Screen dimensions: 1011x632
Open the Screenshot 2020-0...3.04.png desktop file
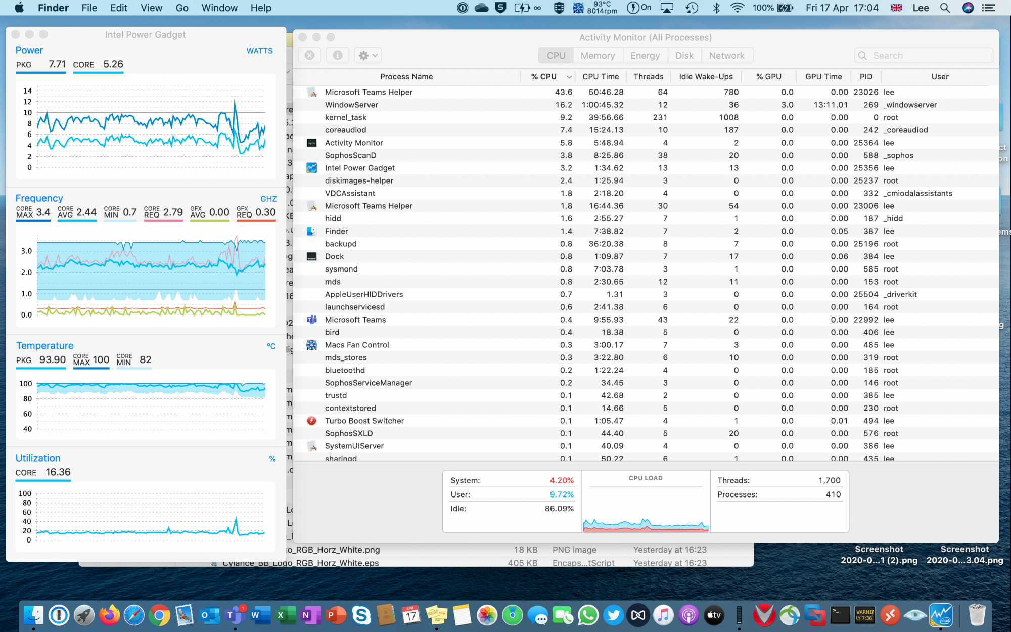(964, 555)
